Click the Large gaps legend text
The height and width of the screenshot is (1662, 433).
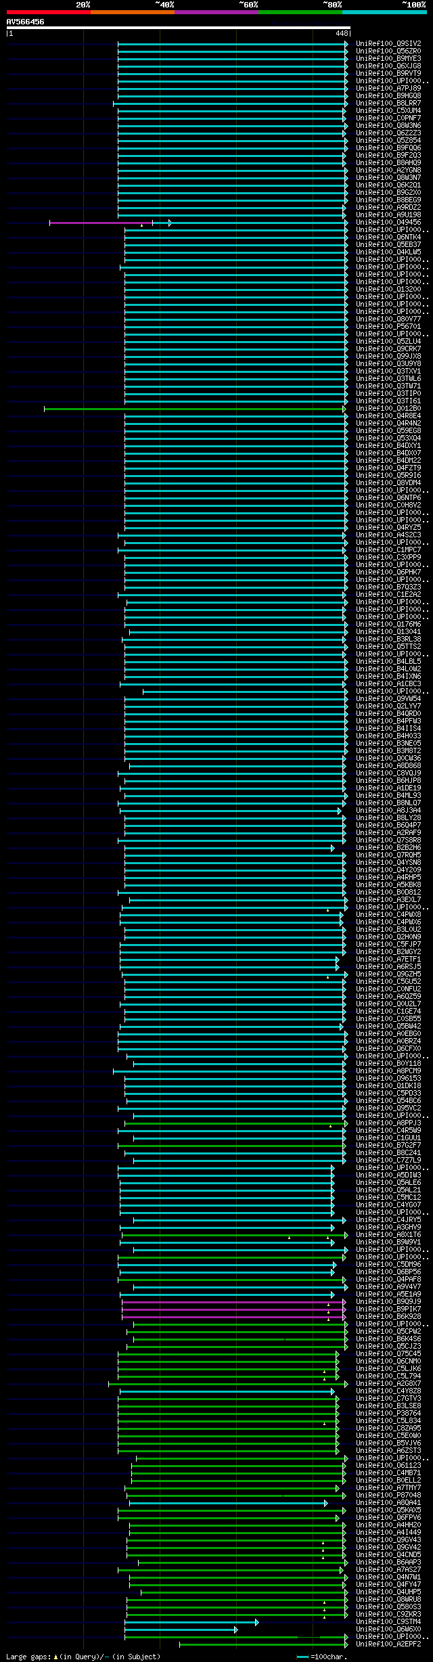(x=83, y=1657)
